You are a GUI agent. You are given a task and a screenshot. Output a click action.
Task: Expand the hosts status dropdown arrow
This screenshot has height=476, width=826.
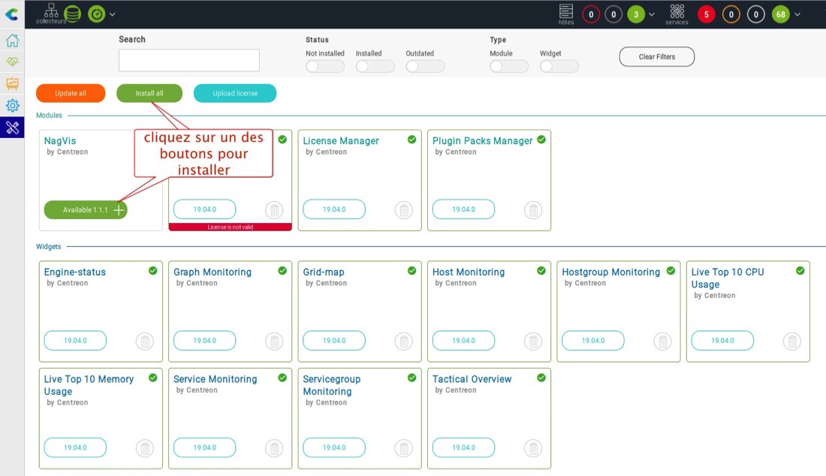652,14
